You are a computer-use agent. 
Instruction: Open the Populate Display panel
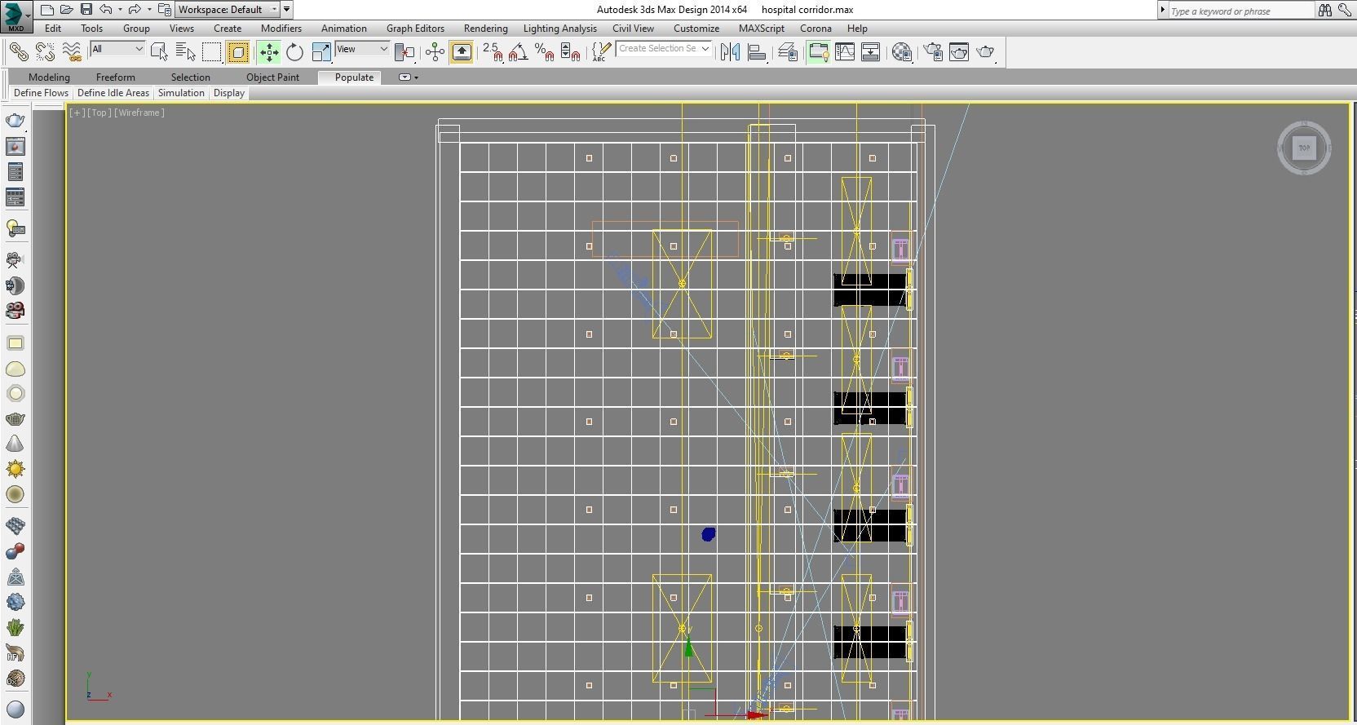point(229,93)
